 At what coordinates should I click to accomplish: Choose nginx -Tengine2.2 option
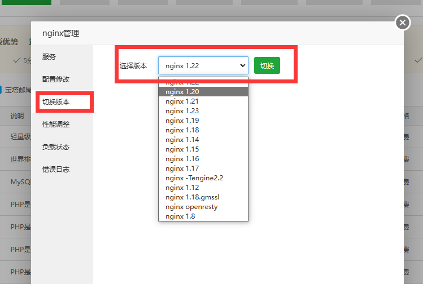pyautogui.click(x=203, y=178)
